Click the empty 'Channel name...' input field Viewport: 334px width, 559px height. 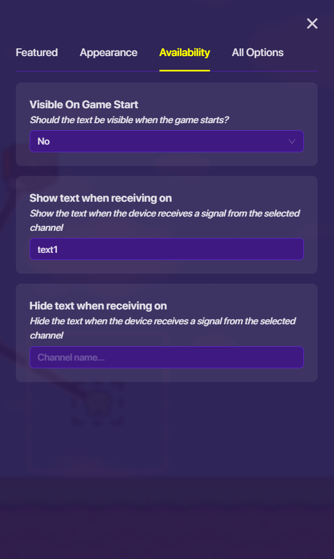166,357
